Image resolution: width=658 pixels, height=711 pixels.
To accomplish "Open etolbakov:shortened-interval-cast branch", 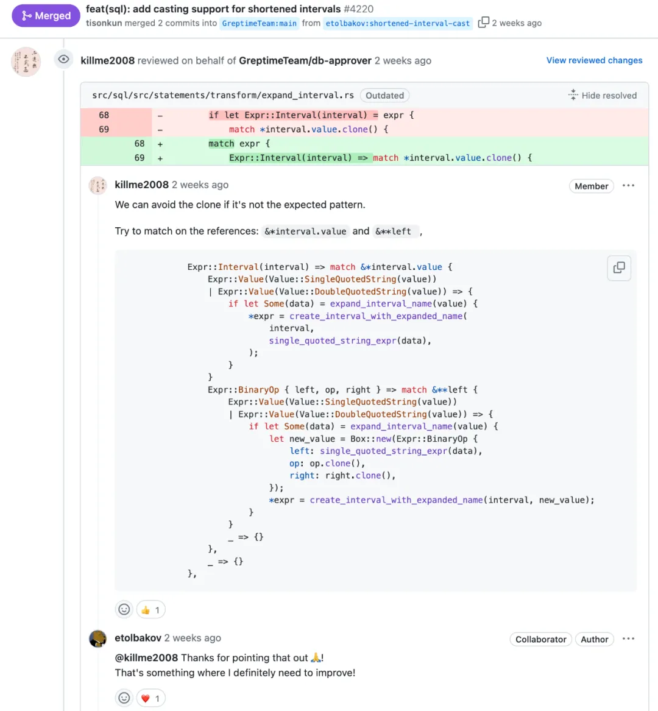I will point(397,23).
